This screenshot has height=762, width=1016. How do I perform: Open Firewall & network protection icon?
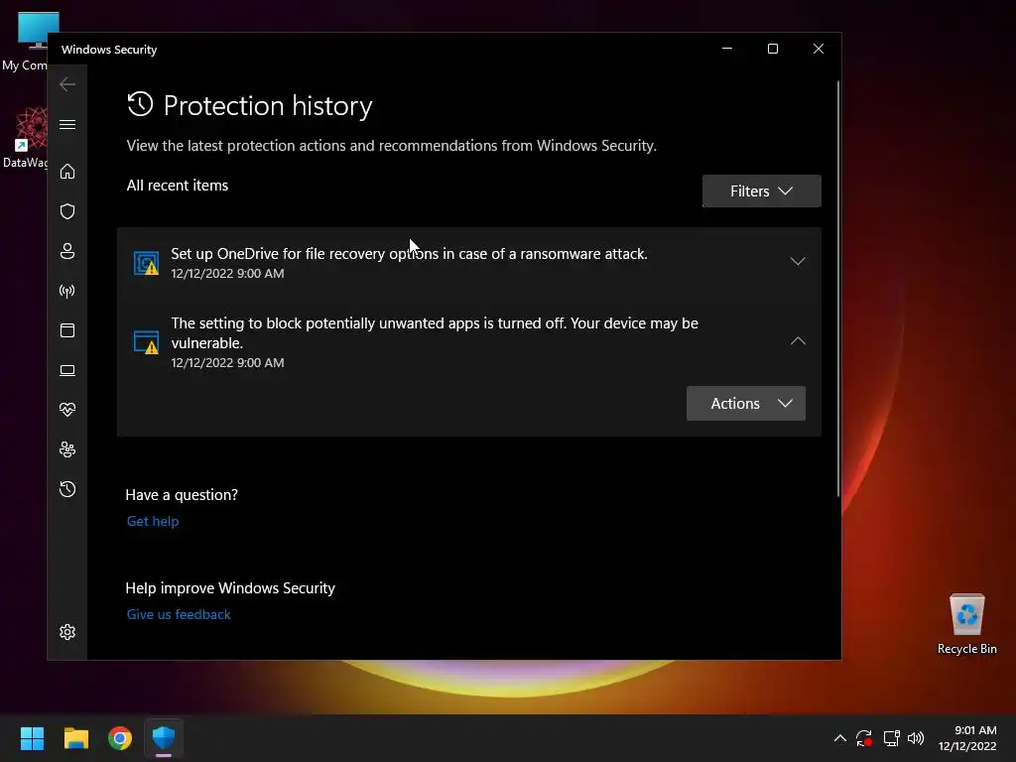click(x=67, y=291)
